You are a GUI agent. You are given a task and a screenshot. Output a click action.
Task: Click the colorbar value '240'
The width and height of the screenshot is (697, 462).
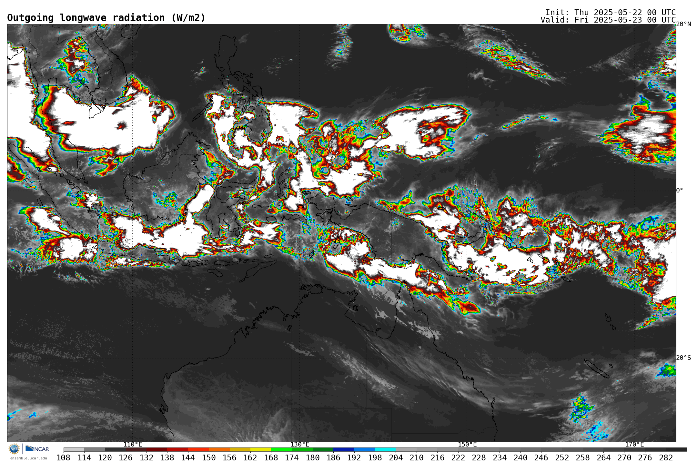click(520, 458)
